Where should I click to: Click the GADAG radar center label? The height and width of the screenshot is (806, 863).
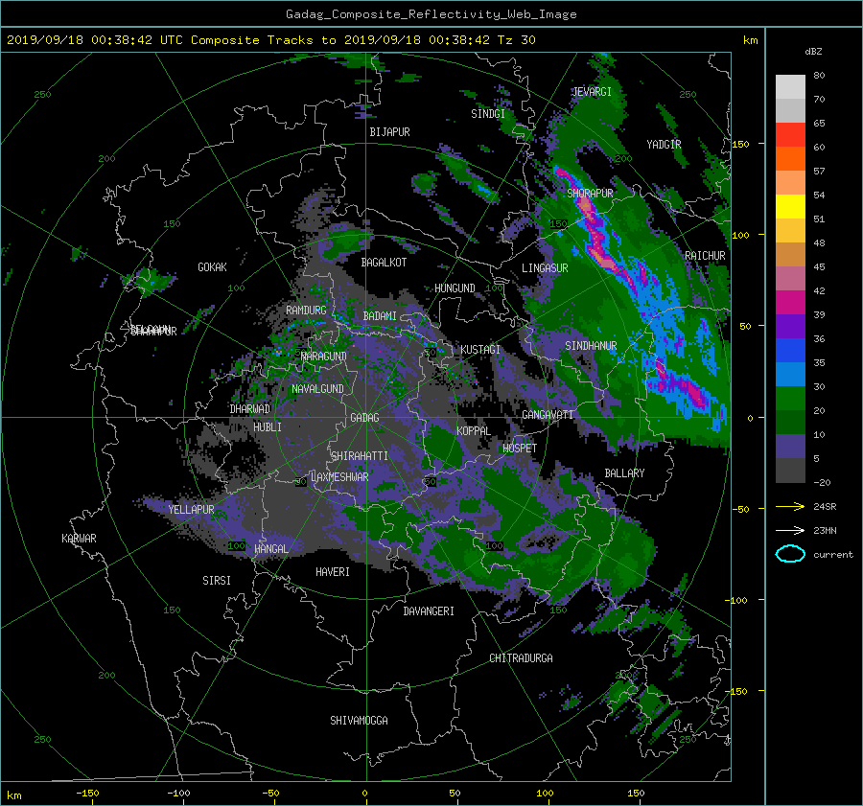point(364,418)
